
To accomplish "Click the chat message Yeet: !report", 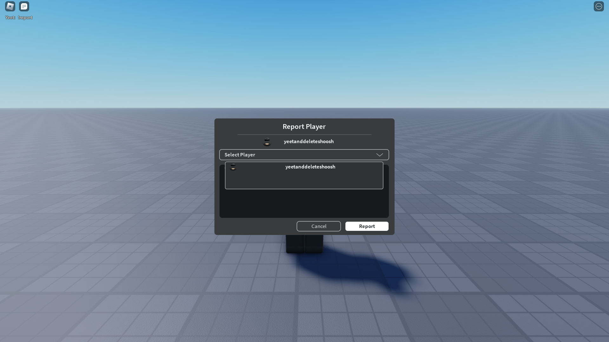I will 18,17.
